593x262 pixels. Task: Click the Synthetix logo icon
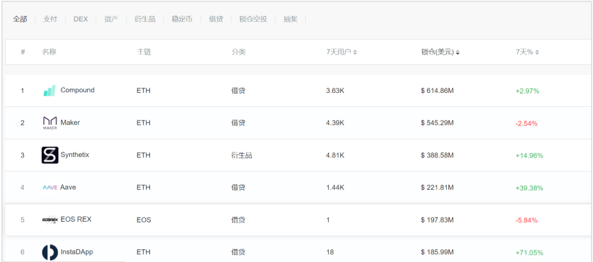point(50,155)
